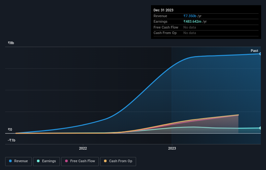This screenshot has height=170, width=266.
Task: Click the Revenue row label in tooltip
Action: (x=160, y=16)
